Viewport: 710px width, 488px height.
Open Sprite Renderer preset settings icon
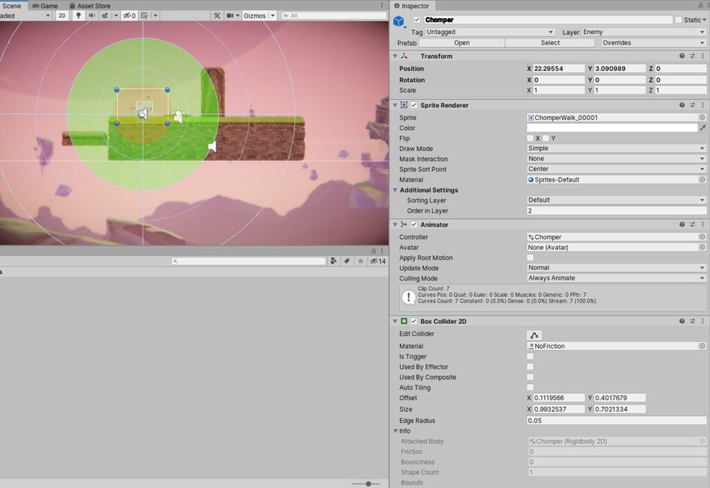pyautogui.click(x=692, y=105)
